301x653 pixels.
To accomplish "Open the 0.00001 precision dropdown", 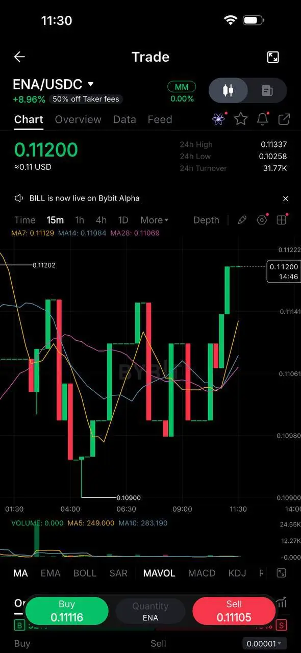I will click(x=264, y=643).
